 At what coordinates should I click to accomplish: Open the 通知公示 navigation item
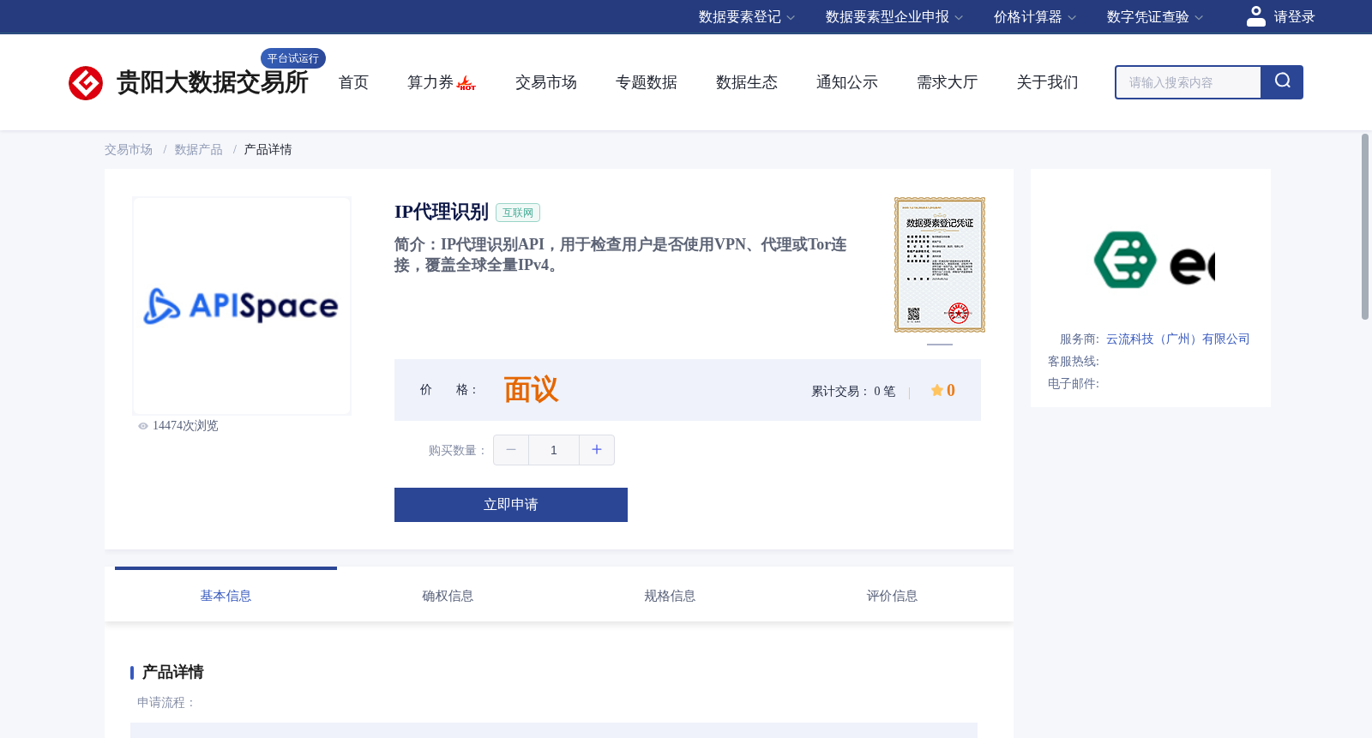pyautogui.click(x=847, y=82)
